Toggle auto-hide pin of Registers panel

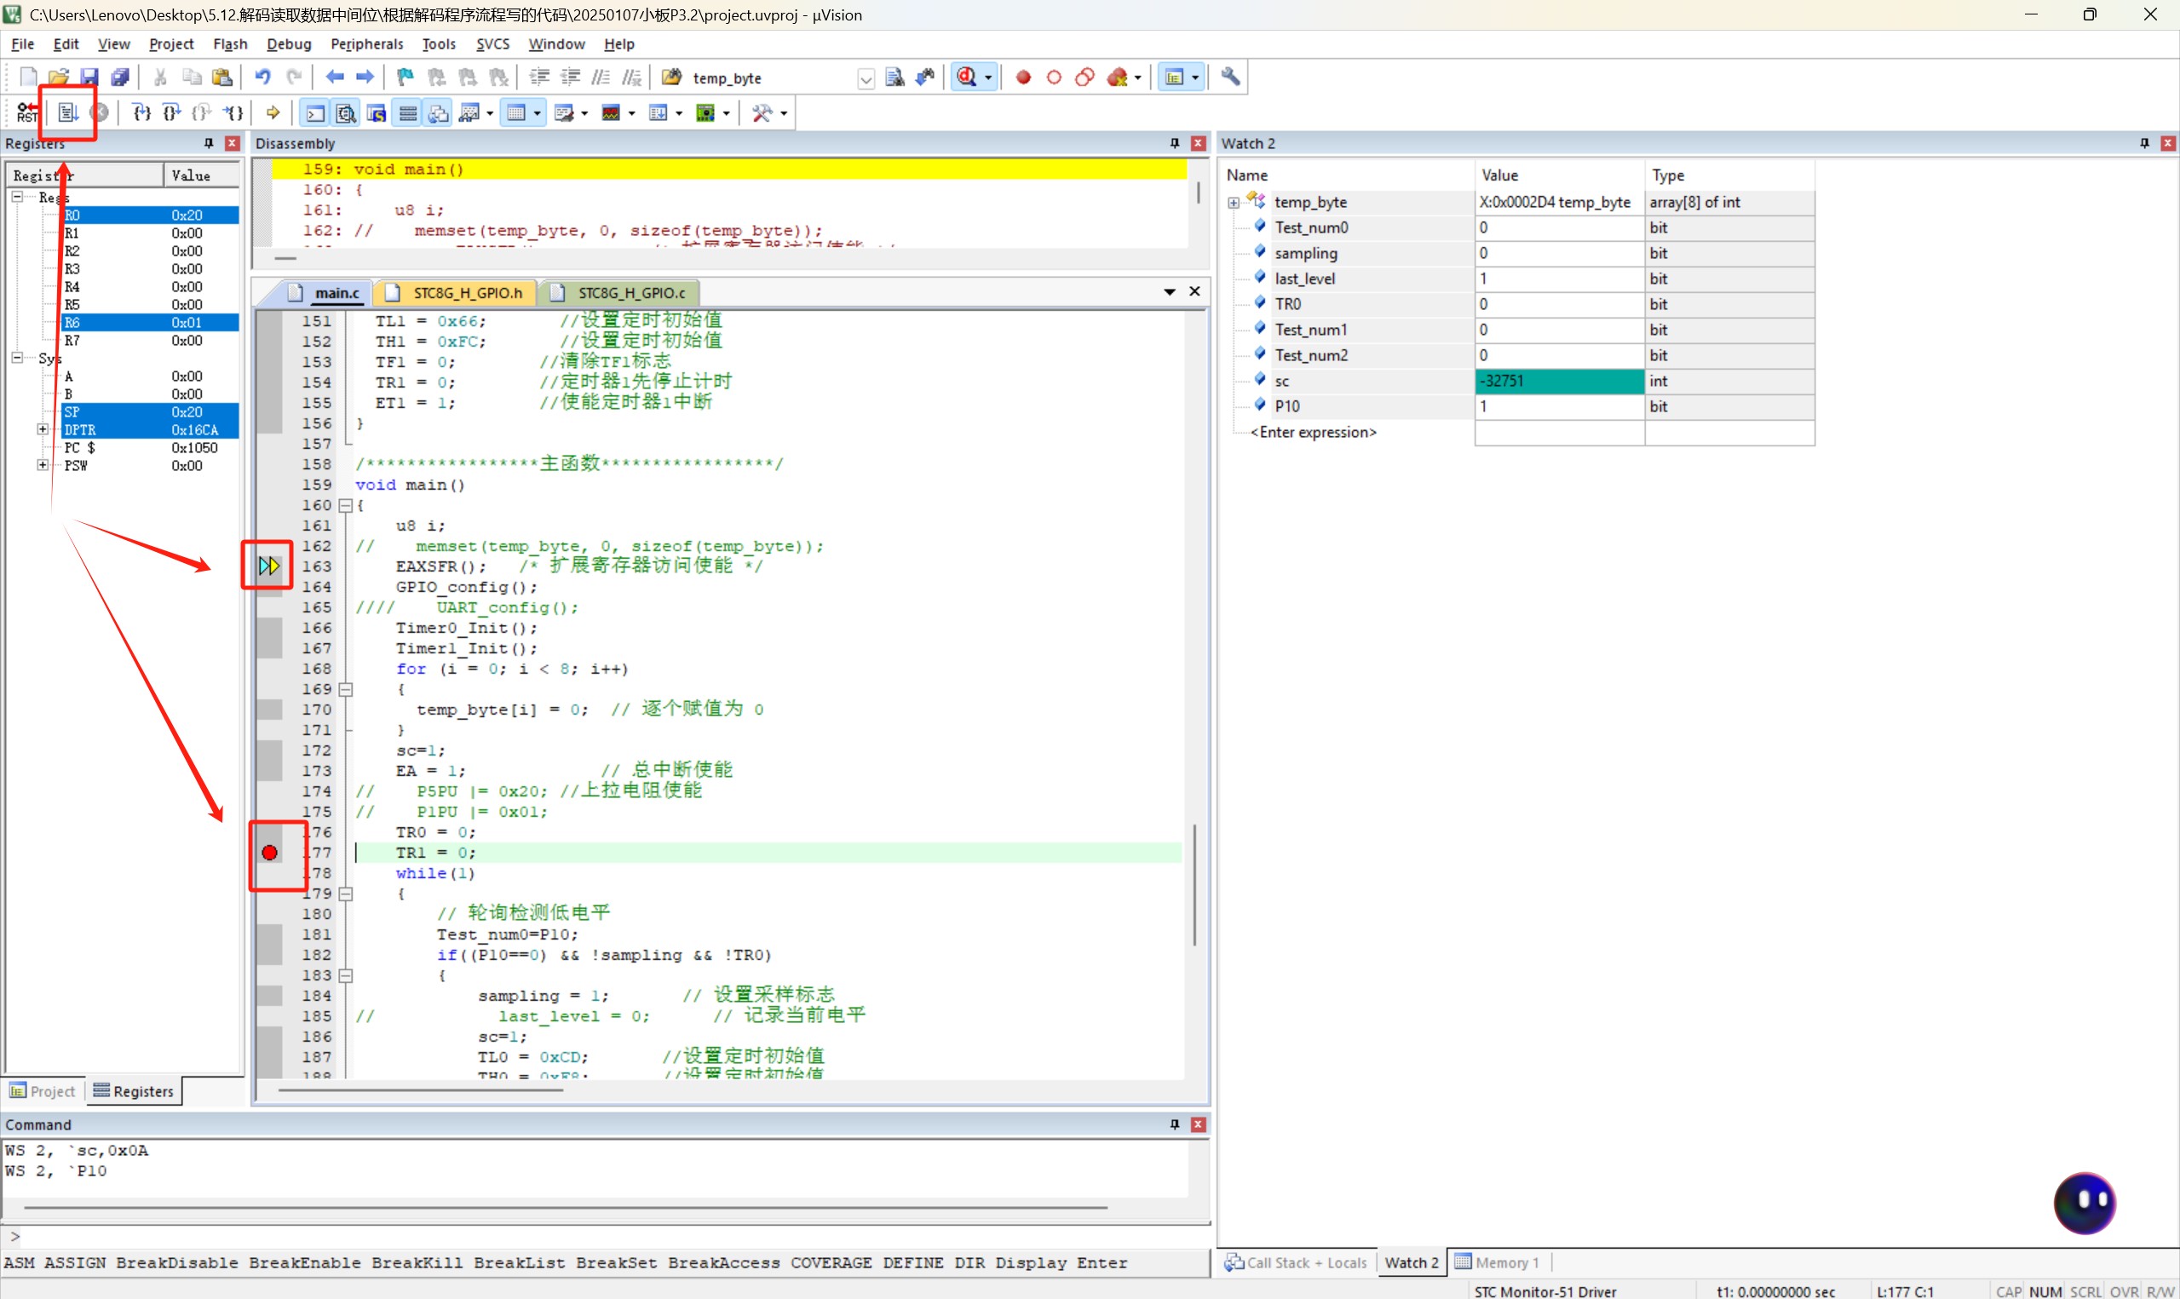click(x=208, y=143)
